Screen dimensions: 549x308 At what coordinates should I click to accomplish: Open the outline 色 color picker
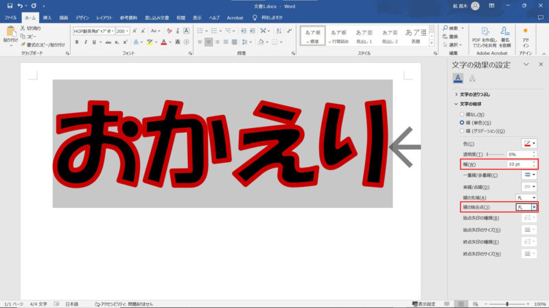pos(529,144)
